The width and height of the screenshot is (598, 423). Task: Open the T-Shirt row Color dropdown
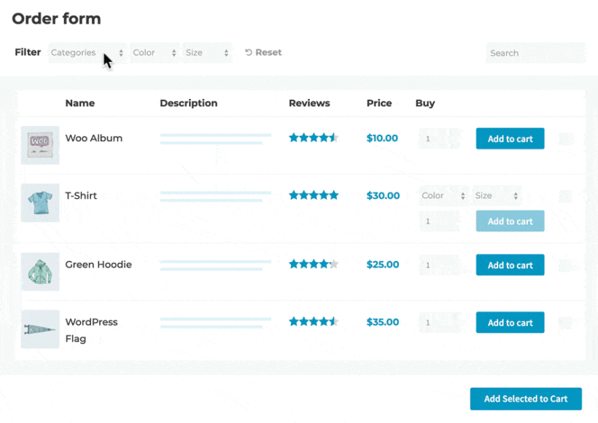443,195
